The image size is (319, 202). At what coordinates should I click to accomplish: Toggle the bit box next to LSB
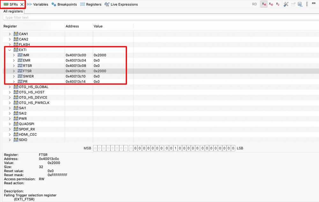point(233,148)
